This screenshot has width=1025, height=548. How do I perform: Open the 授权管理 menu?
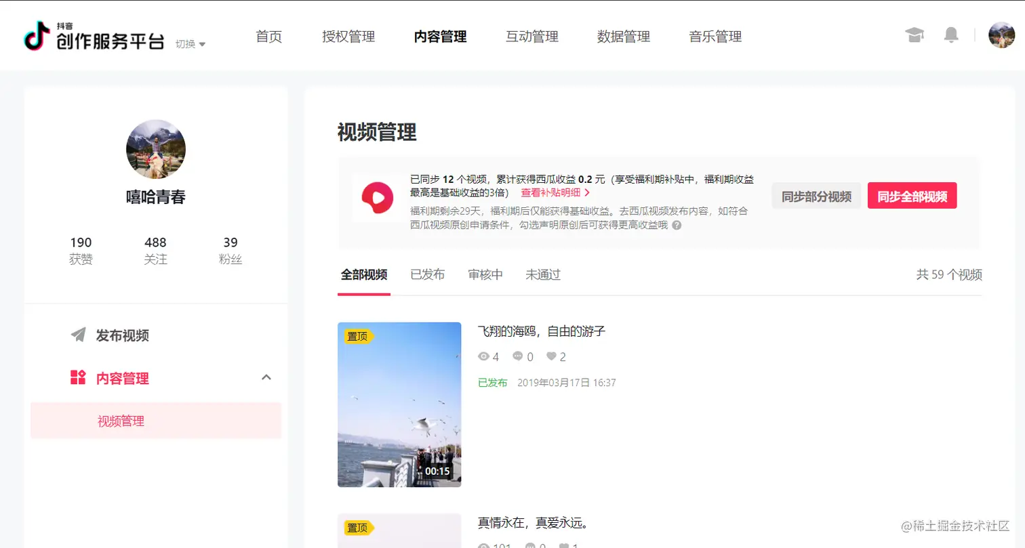pos(348,37)
